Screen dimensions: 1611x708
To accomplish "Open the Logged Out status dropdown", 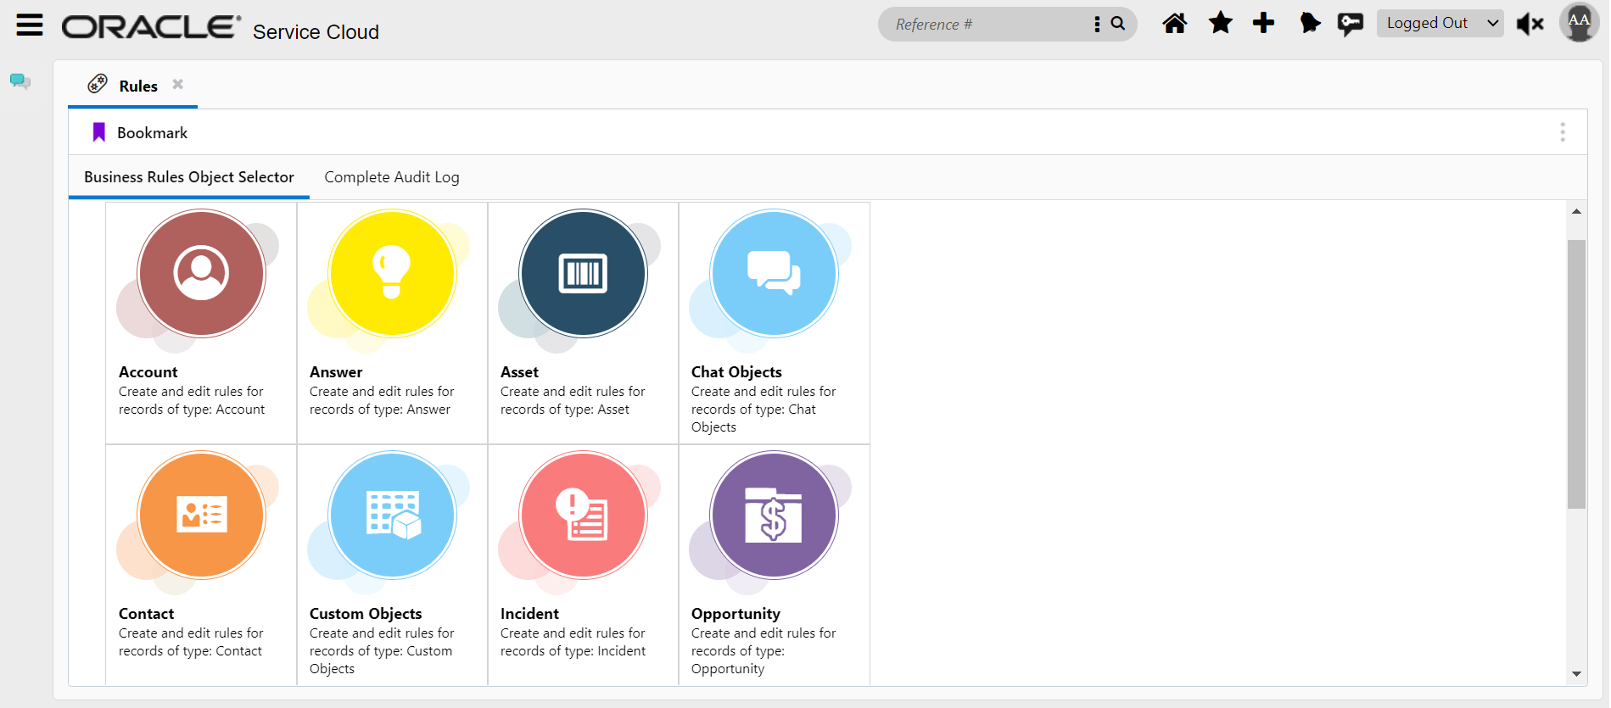I will tap(1440, 24).
